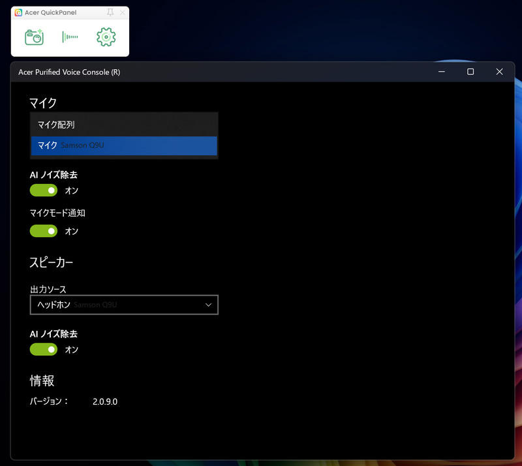Toggle the マイクモード通知 switch
522x466 pixels.
44,231
